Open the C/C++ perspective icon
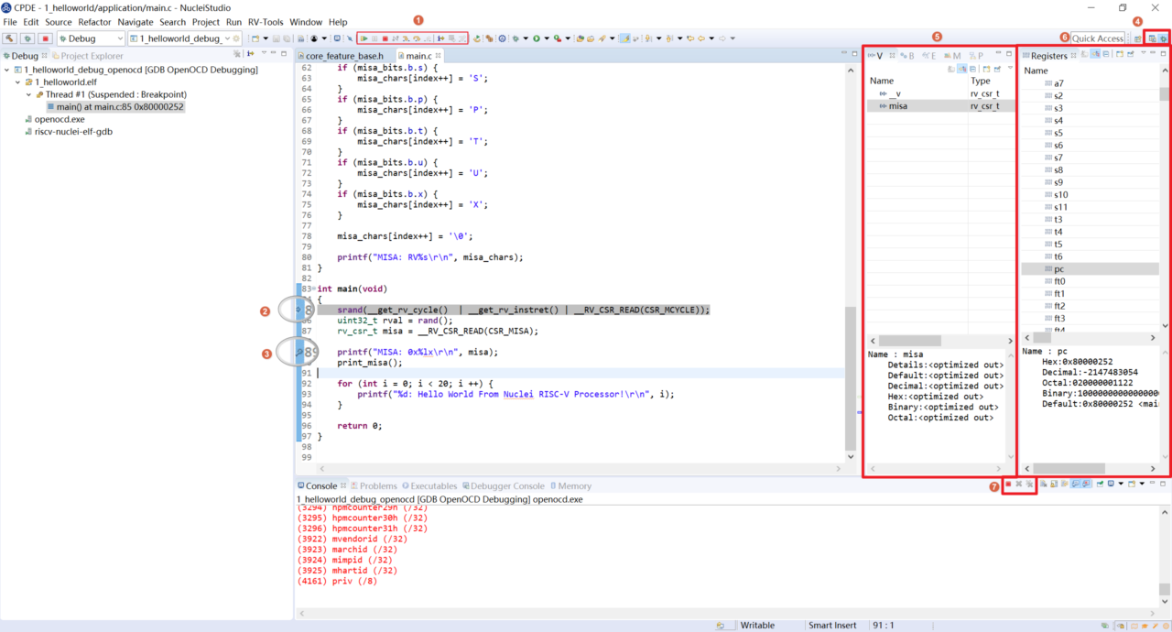 1153,38
